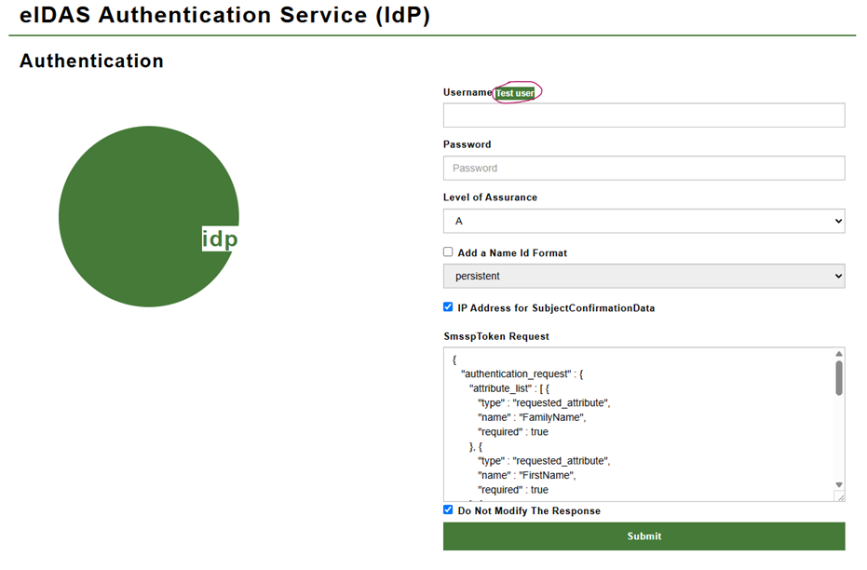Click the "FirstName" line in the request
This screenshot has width=867, height=570.
pyautogui.click(x=526, y=475)
